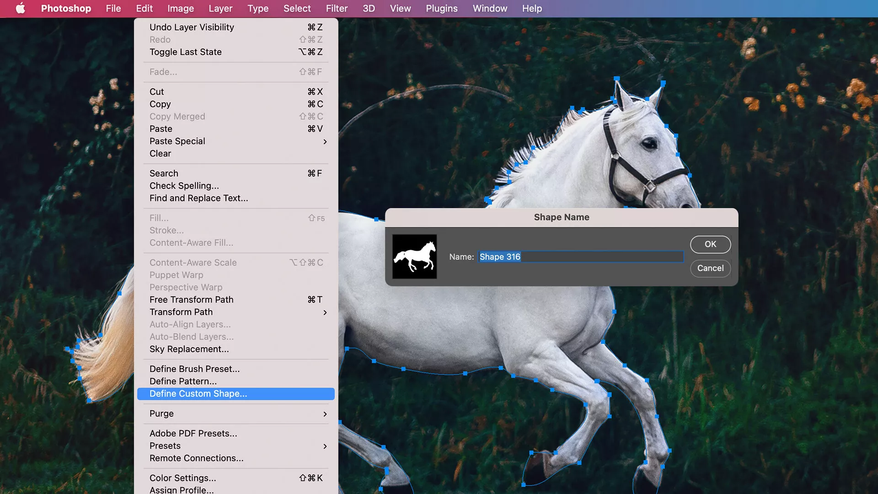The image size is (878, 494).
Task: Open the Filter menu
Action: 337,8
